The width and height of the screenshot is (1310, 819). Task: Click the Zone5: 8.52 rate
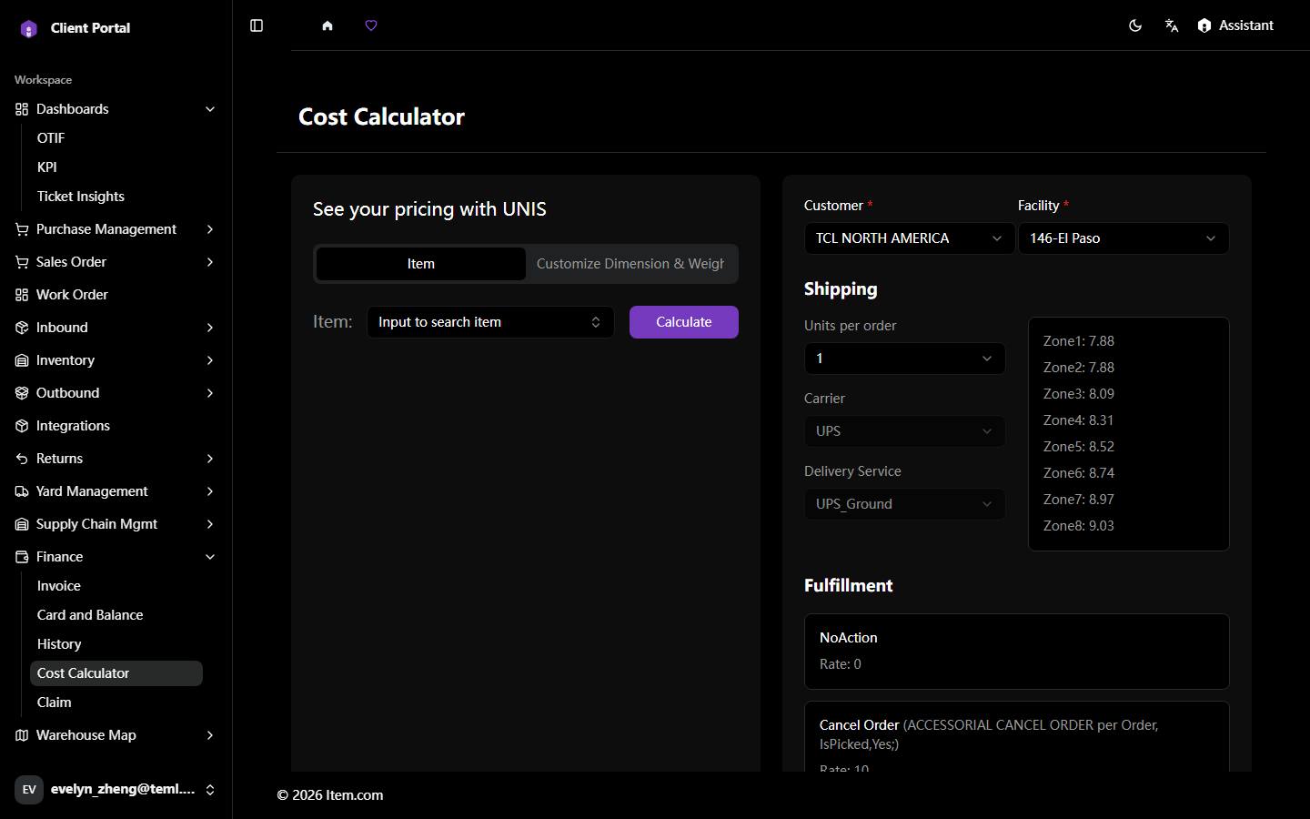(1079, 447)
